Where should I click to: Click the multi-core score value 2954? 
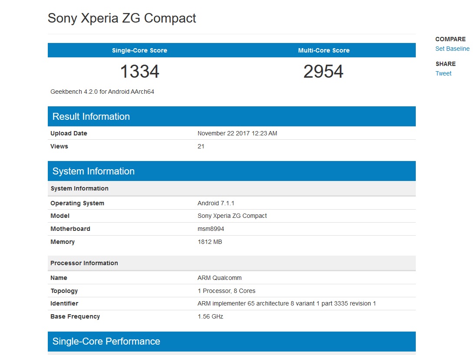pyautogui.click(x=323, y=72)
